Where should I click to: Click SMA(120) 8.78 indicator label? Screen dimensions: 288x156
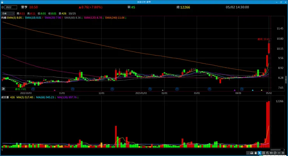click(94, 18)
